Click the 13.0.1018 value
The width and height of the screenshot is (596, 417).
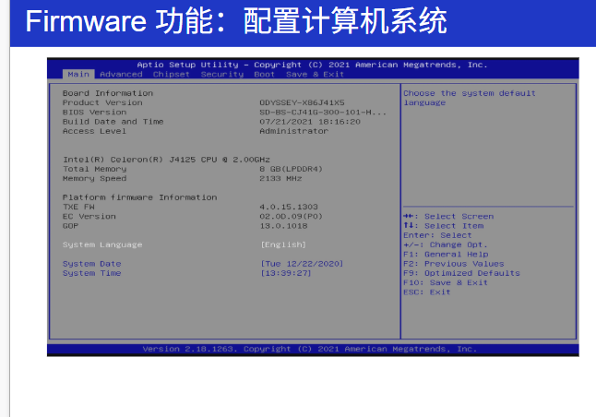[283, 226]
